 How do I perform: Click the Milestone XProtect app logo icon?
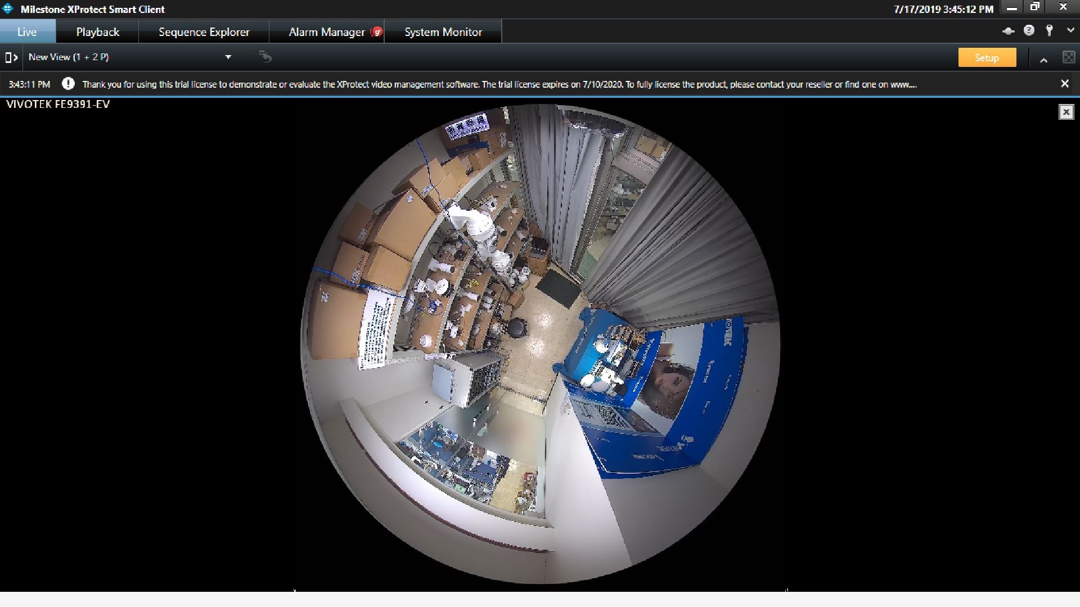tap(8, 8)
